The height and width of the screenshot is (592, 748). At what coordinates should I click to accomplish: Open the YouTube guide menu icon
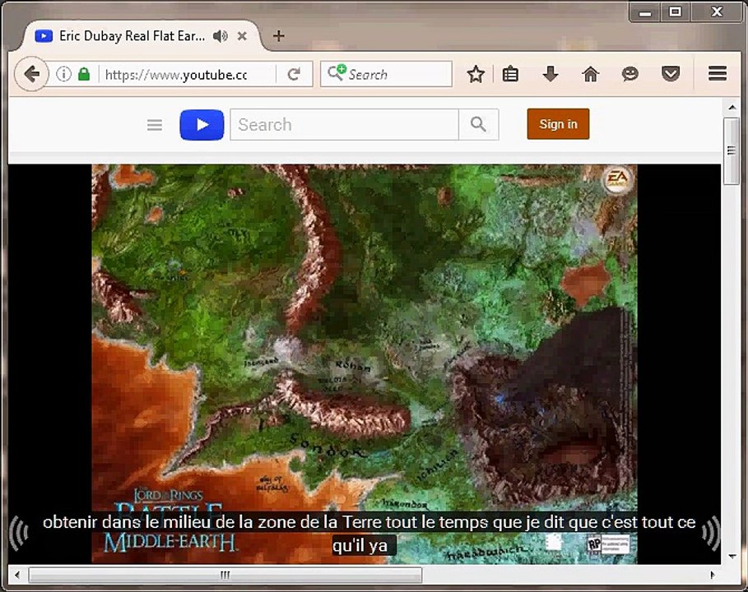pos(155,125)
